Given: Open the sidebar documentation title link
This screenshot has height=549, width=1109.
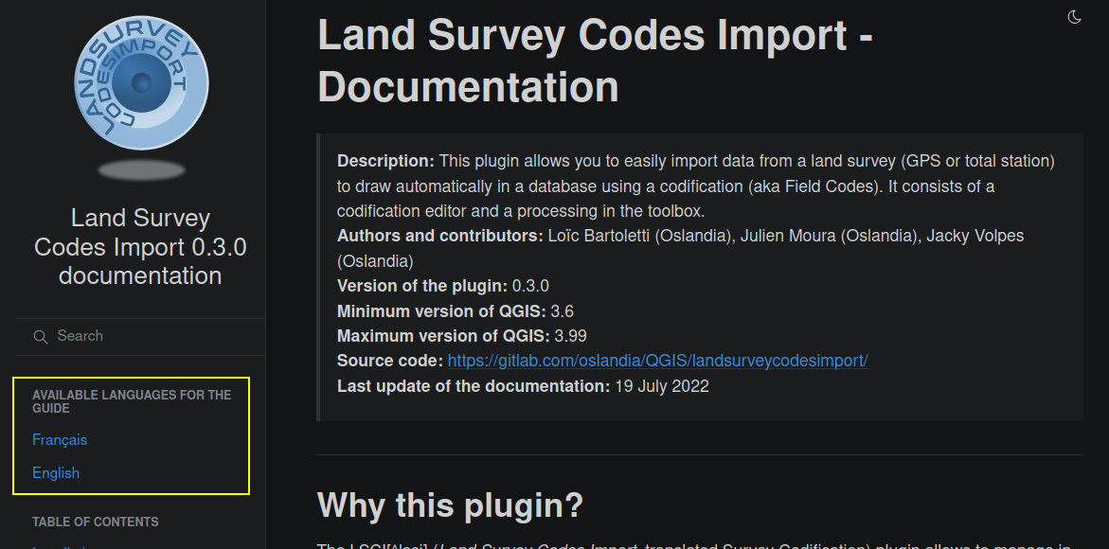Looking at the screenshot, I should 140,247.
